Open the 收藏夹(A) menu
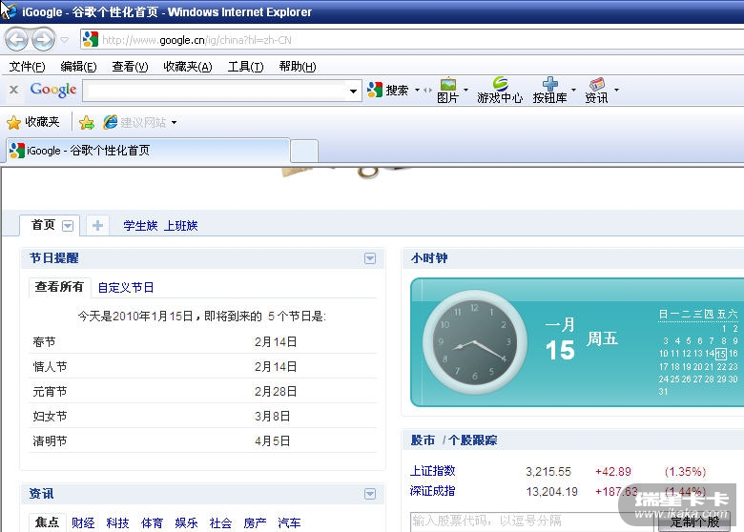Viewport: 744px width, 532px height. 187,67
